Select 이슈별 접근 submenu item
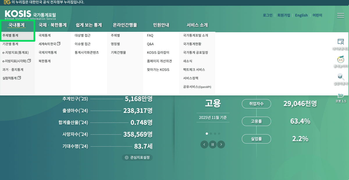Image resolution: width=349 pixels, height=180 pixels. (x=83, y=44)
